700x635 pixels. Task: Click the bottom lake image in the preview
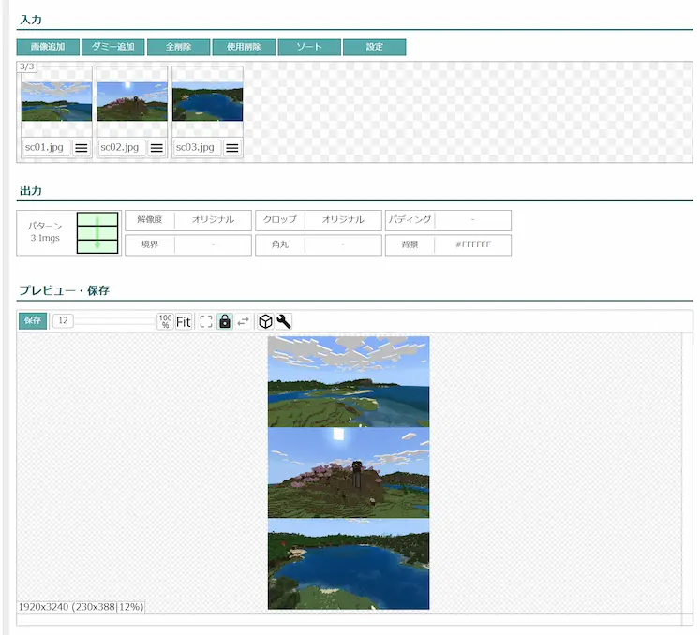pos(349,564)
